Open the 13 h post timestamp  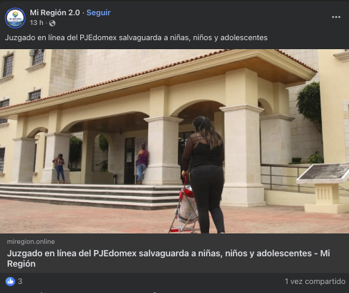tap(37, 23)
